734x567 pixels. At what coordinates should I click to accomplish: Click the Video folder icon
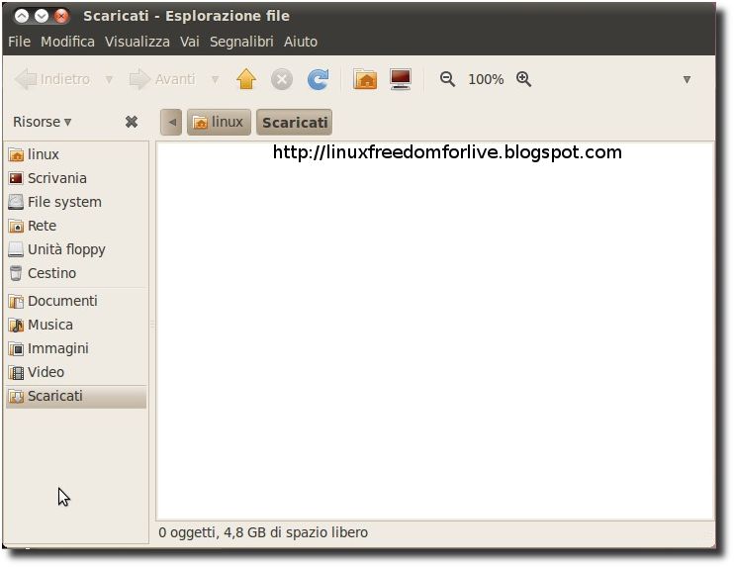point(16,372)
